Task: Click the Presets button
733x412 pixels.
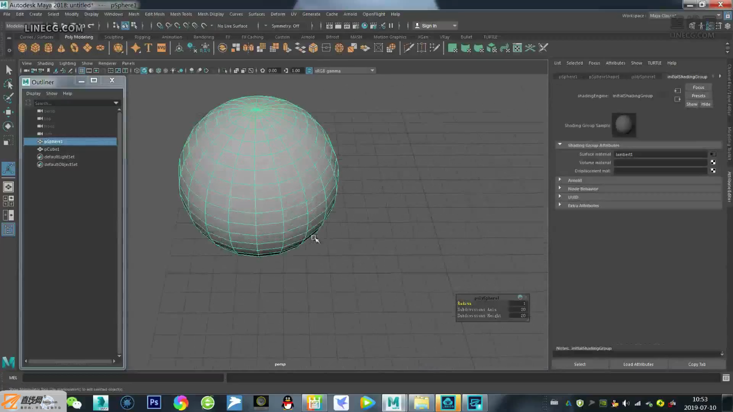Action: pos(698,96)
